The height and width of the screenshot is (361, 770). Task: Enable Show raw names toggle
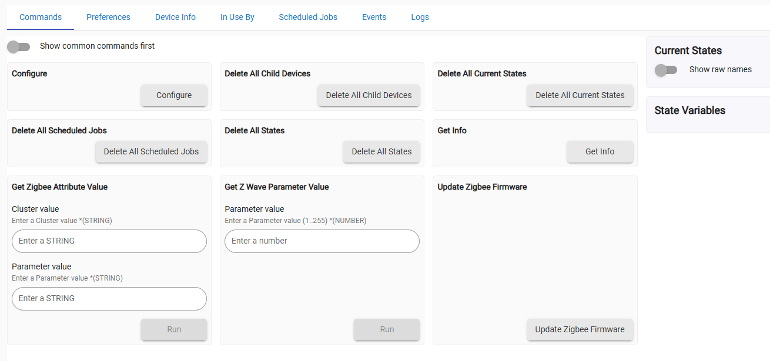[666, 70]
